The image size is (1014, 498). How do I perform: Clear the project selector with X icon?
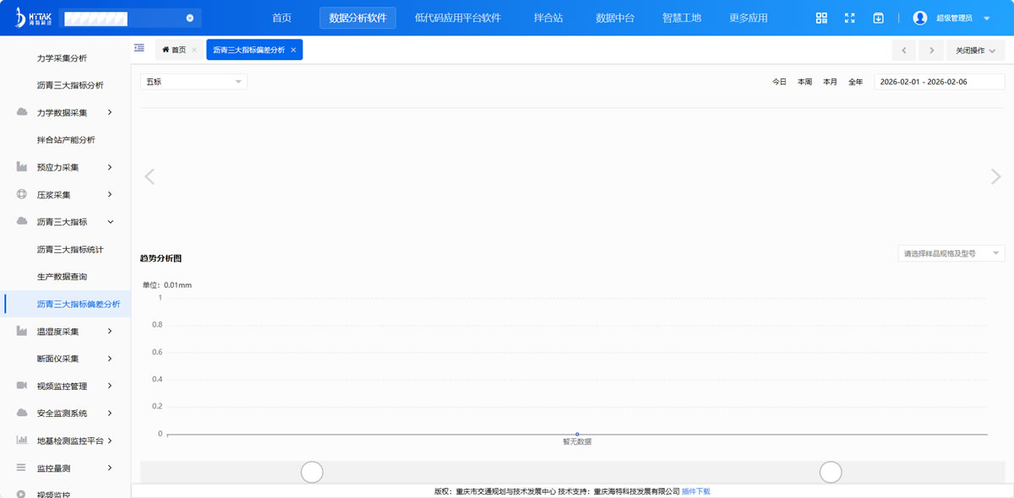pos(190,18)
